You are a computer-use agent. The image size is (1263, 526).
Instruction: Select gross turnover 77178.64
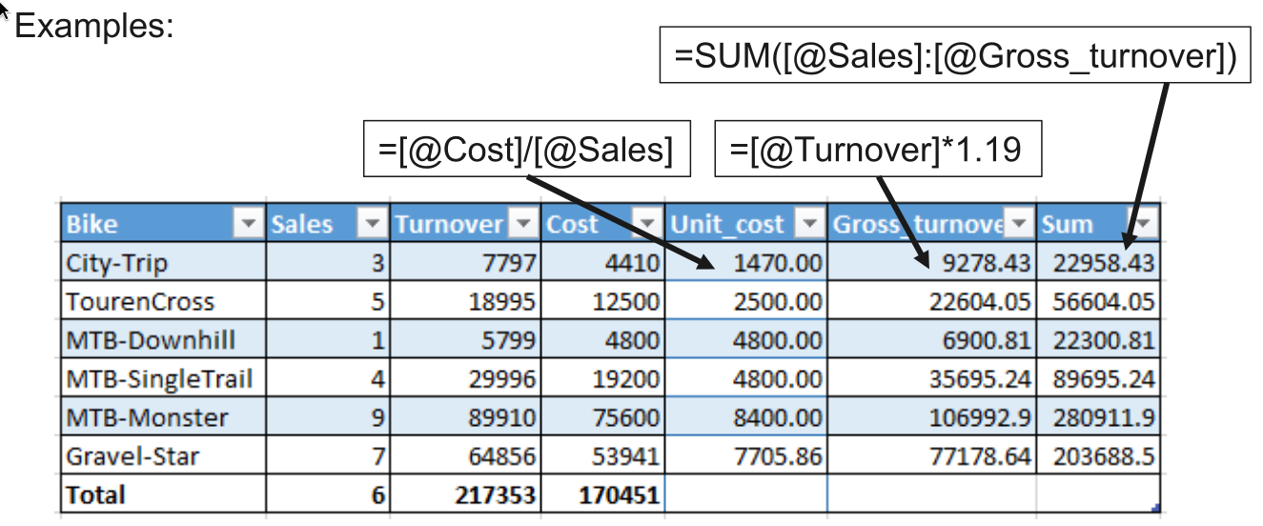pyautogui.click(x=931, y=456)
